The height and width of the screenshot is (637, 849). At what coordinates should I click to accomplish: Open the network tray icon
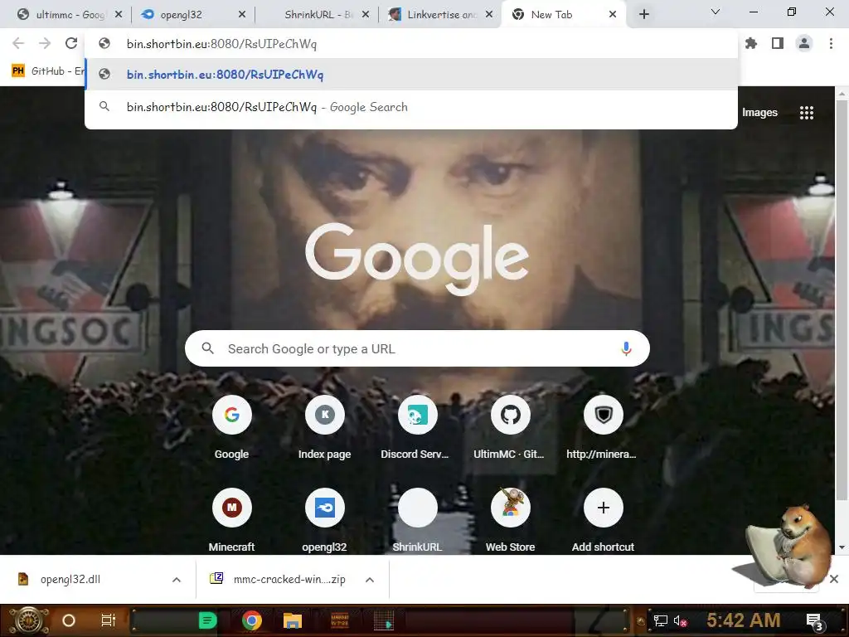[x=660, y=620]
